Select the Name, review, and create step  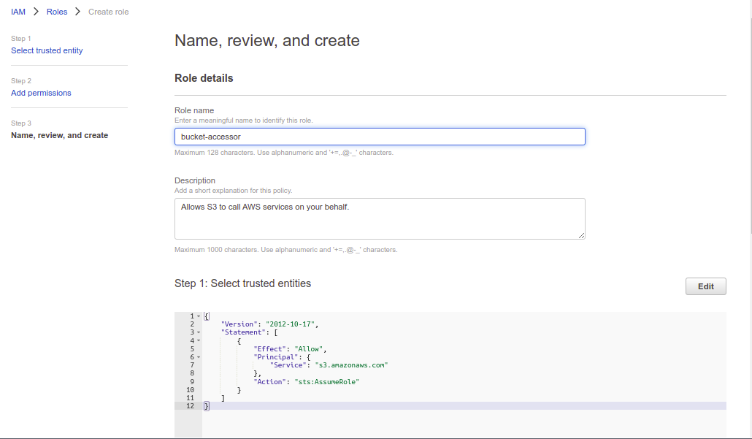pyautogui.click(x=59, y=135)
